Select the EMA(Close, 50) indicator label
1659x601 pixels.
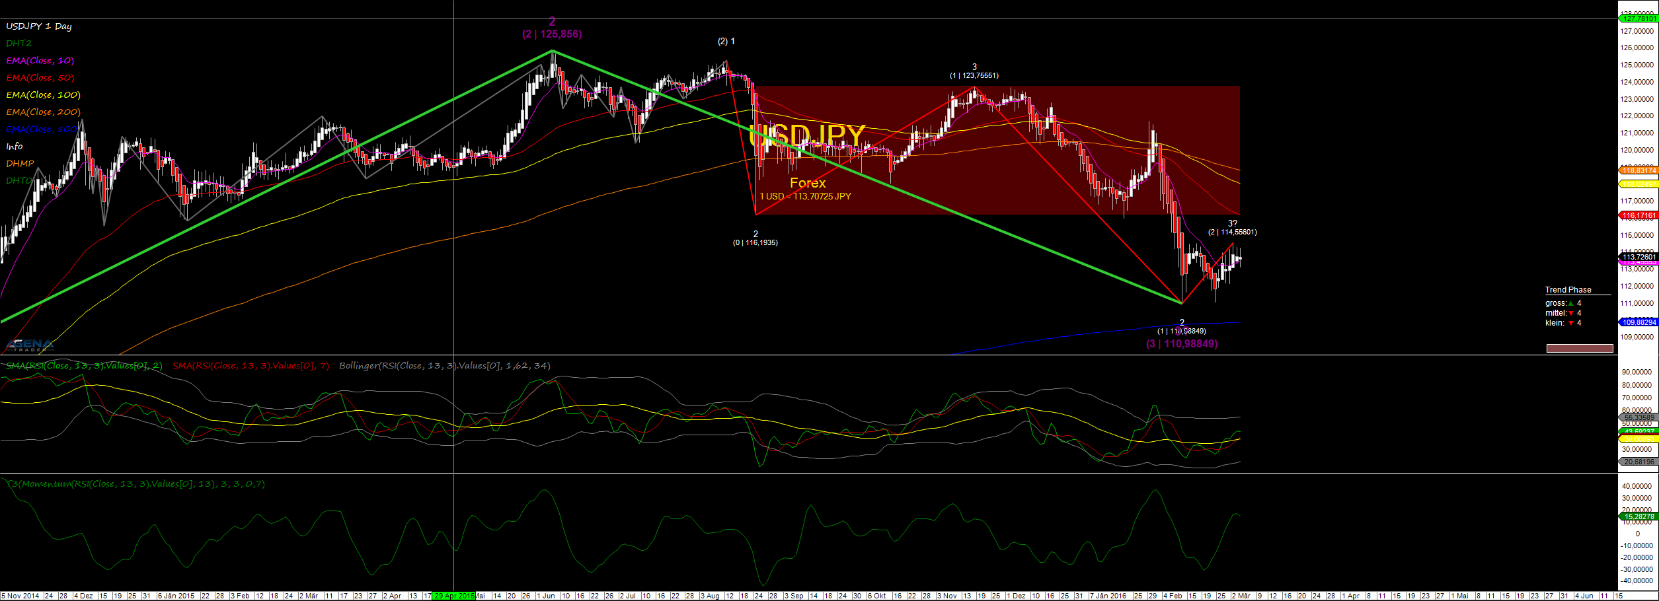[x=40, y=78]
